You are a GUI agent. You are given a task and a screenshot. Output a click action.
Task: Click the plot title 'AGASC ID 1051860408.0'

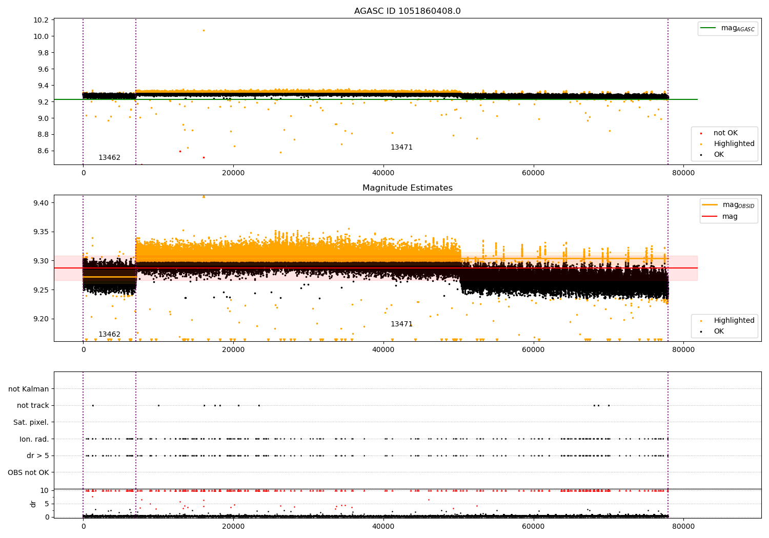tap(407, 11)
